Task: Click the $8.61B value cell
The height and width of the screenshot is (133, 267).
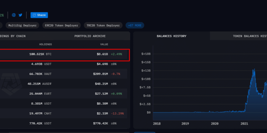Action: coord(102,54)
